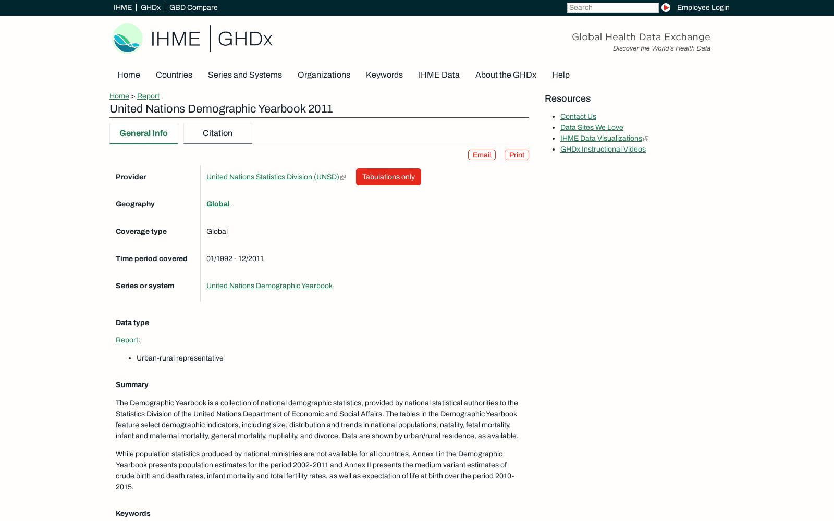Click the Resources heading
Screen dimensions: 834x521
point(568,99)
